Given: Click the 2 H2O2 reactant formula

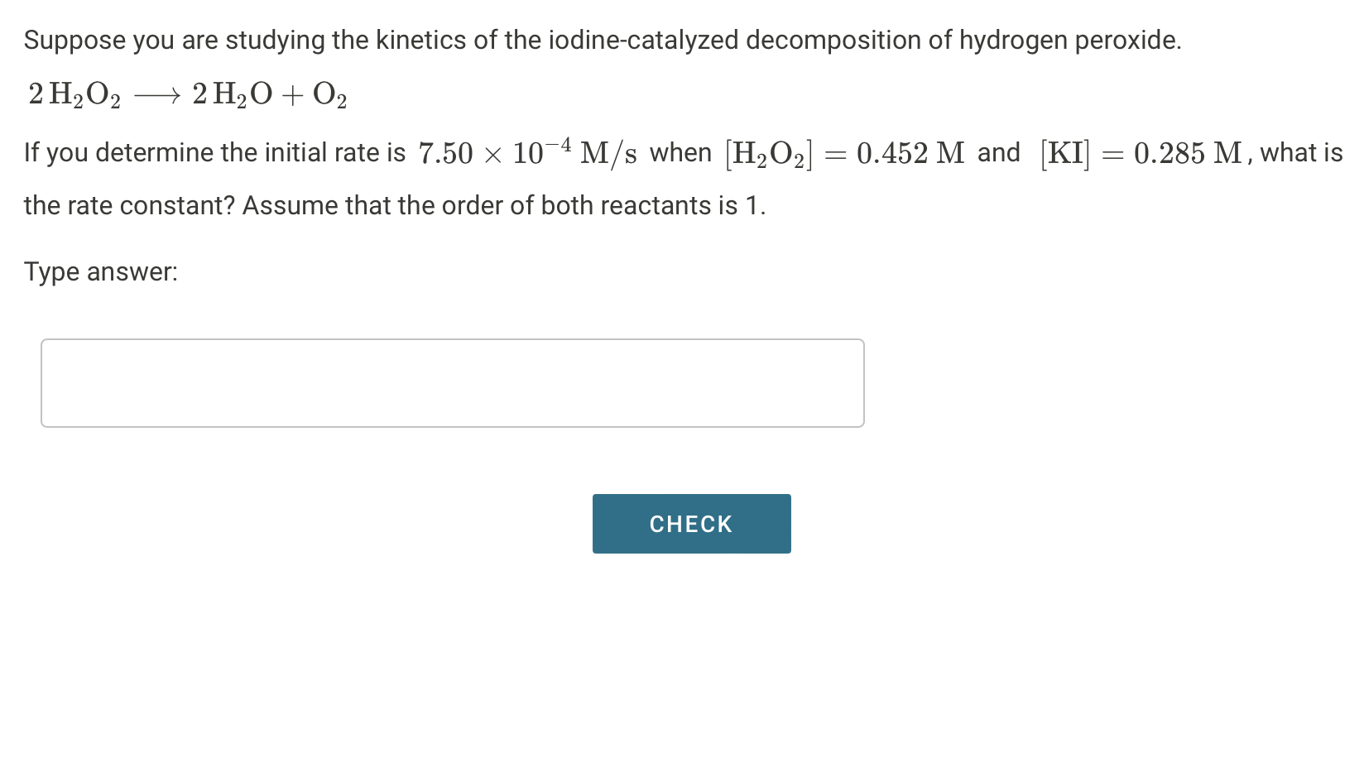Looking at the screenshot, I should pos(74,94).
